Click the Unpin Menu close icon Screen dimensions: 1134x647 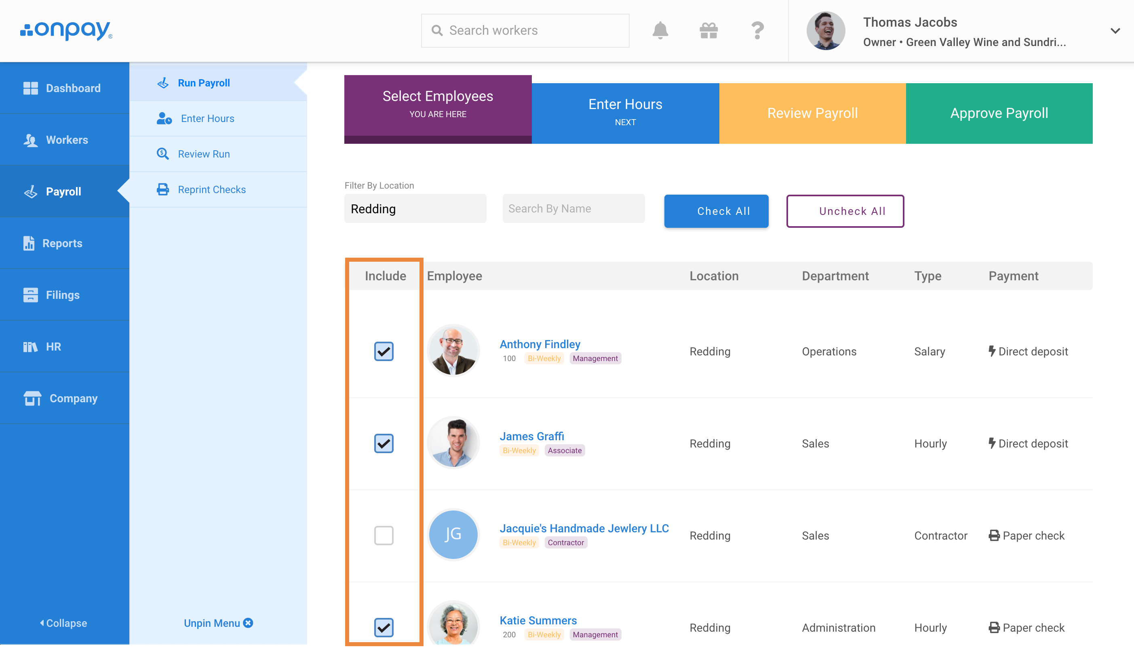pyautogui.click(x=248, y=623)
